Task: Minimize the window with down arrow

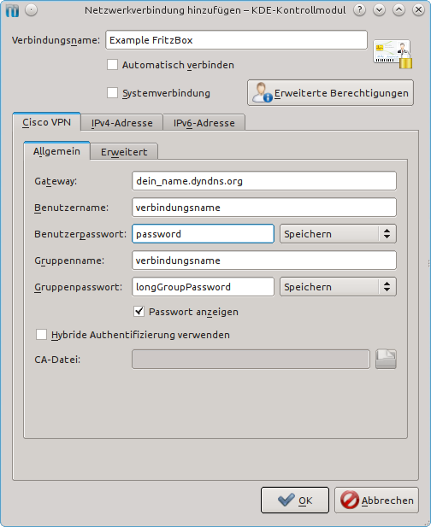Action: (x=379, y=10)
